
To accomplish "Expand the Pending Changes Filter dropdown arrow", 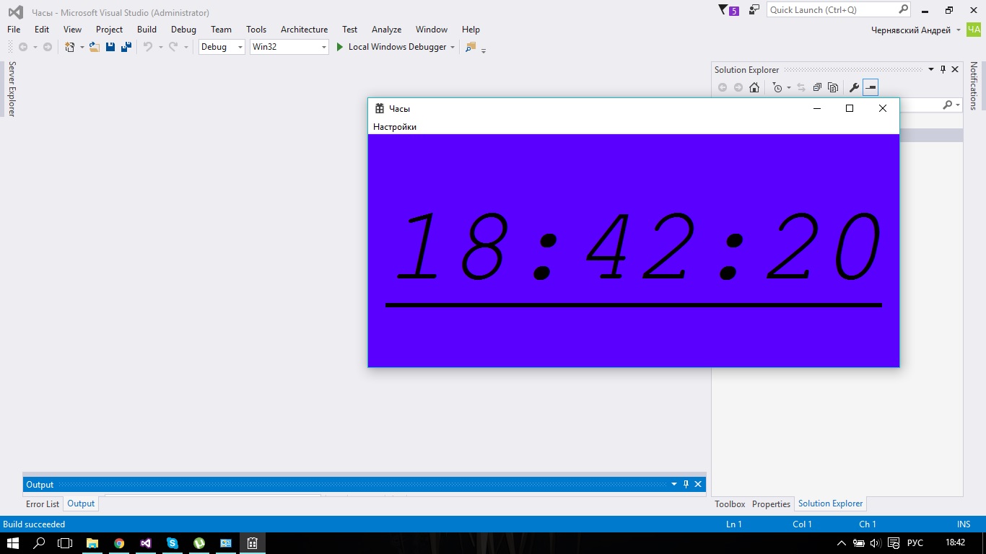I will (788, 87).
